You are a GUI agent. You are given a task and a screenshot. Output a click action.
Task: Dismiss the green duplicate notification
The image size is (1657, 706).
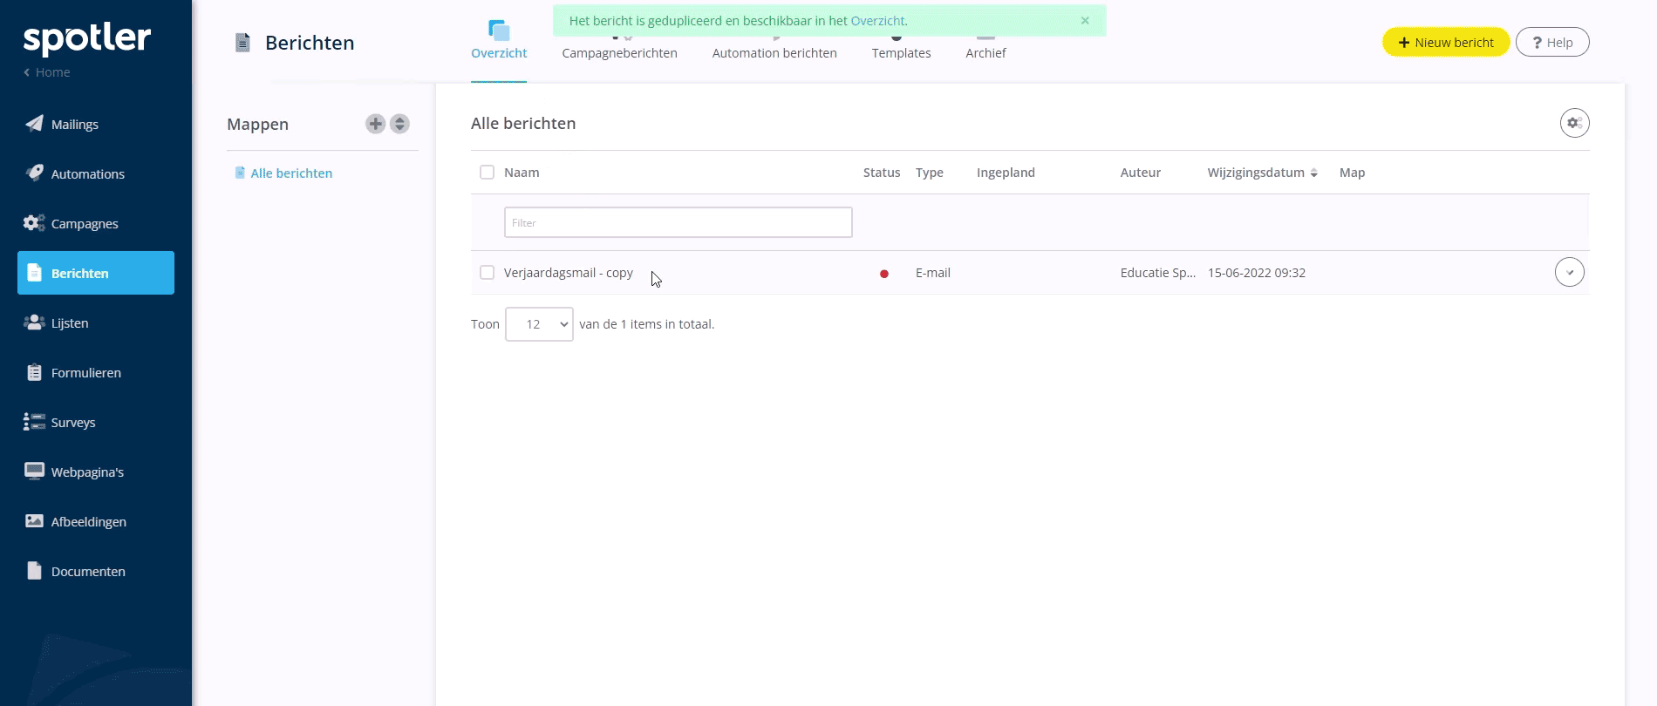(1085, 21)
